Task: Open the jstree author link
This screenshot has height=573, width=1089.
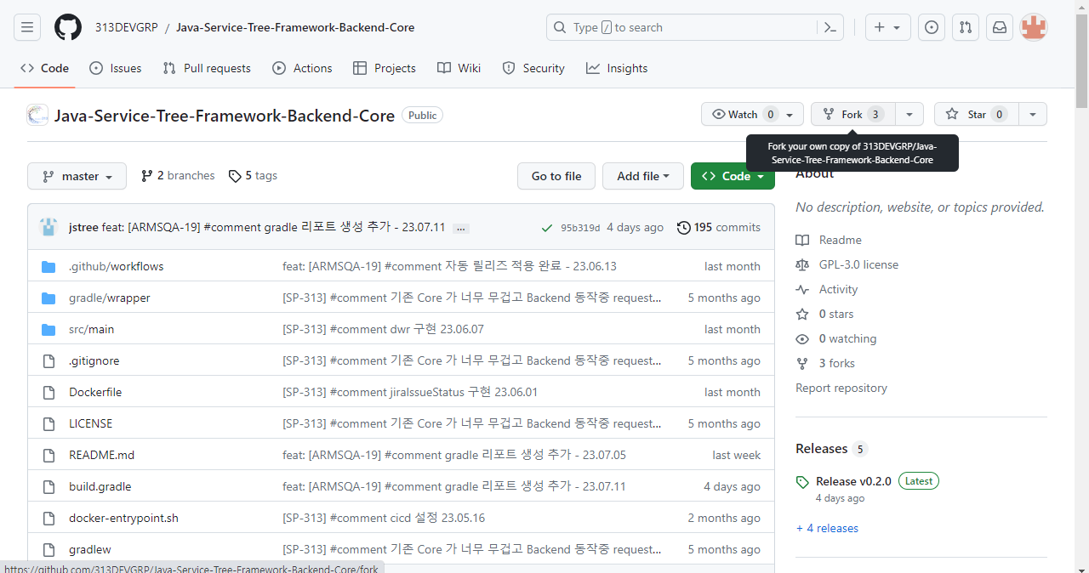Action: (83, 227)
